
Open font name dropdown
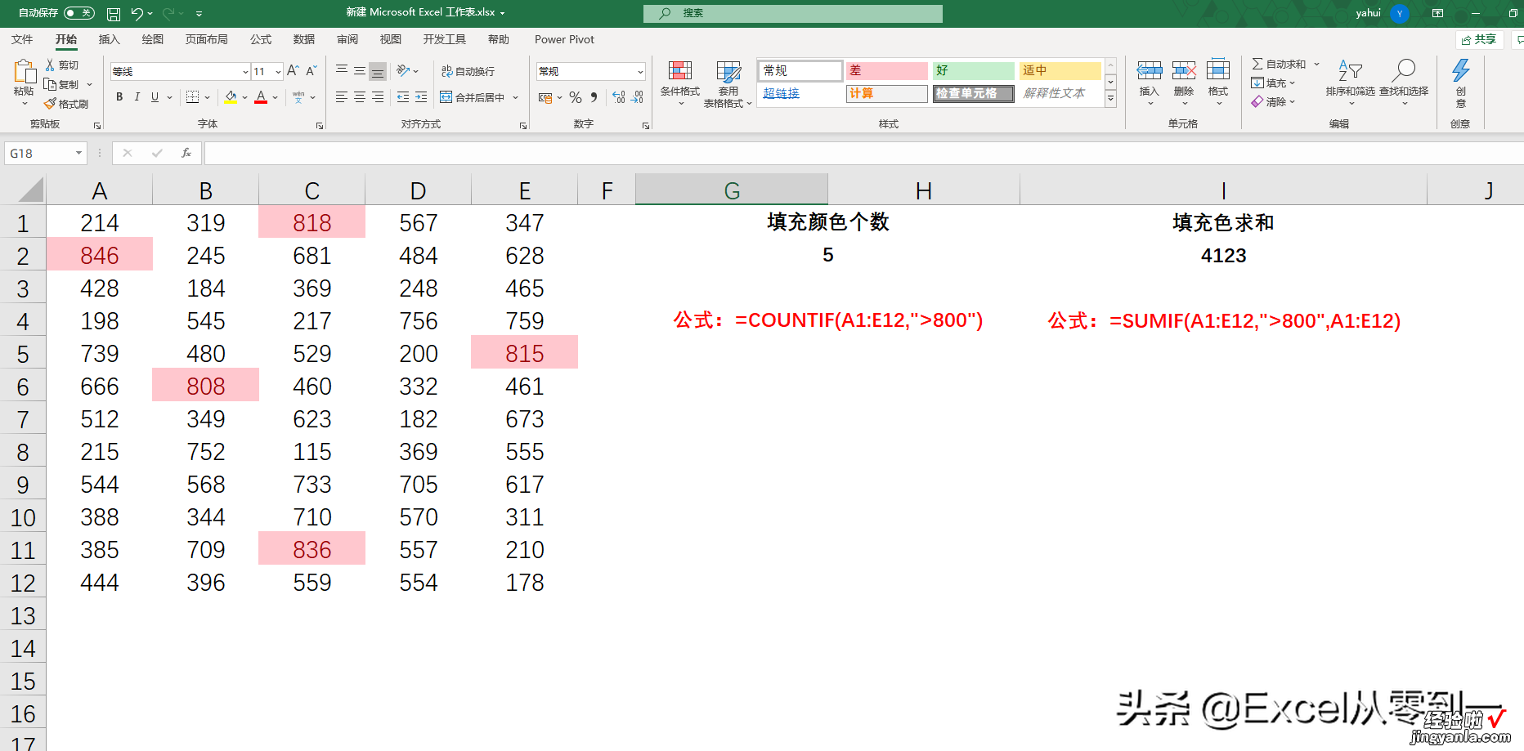point(245,72)
